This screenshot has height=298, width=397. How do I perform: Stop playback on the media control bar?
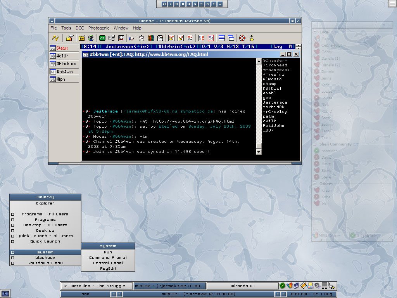coord(183,4)
